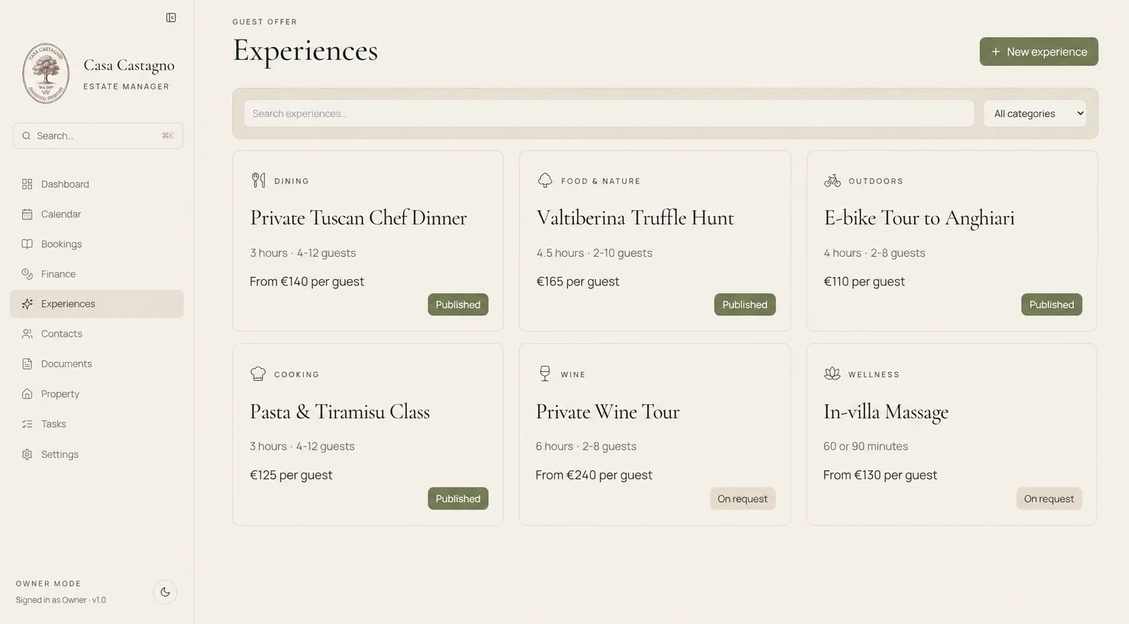Click the Dashboard grid icon

pos(27,184)
